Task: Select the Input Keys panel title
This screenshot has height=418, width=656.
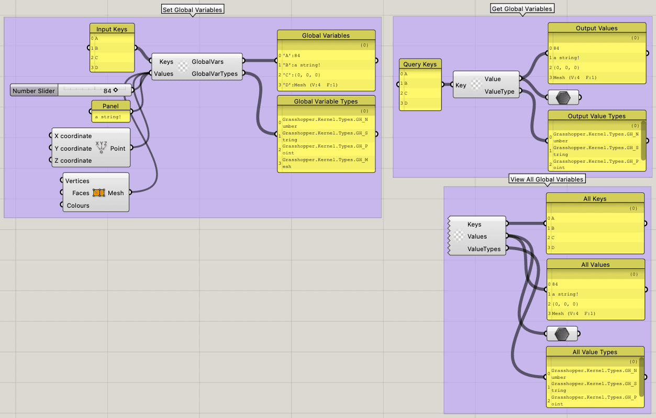Action: click(112, 29)
